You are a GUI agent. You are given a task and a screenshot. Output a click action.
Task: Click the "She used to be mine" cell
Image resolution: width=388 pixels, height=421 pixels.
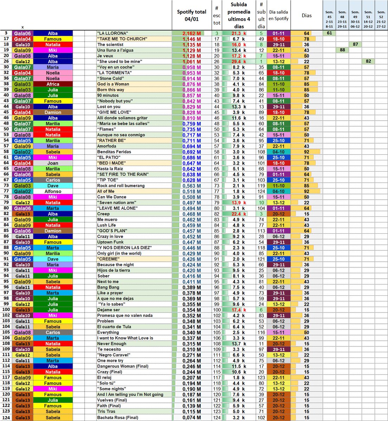point(134,61)
